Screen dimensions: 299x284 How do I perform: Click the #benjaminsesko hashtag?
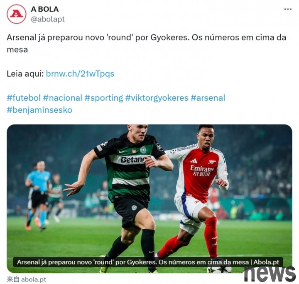[39, 110]
